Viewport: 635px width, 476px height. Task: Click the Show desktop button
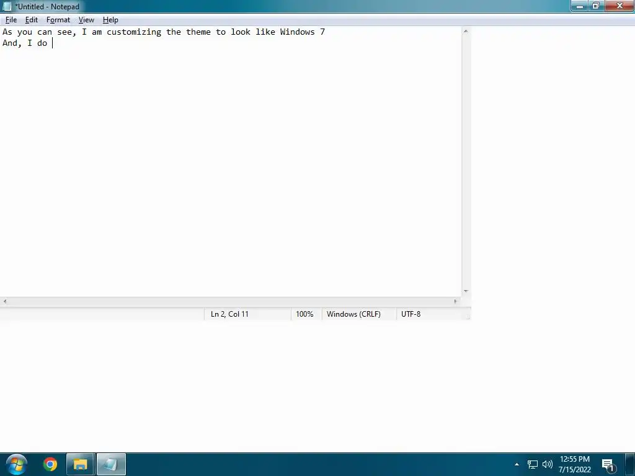630,464
